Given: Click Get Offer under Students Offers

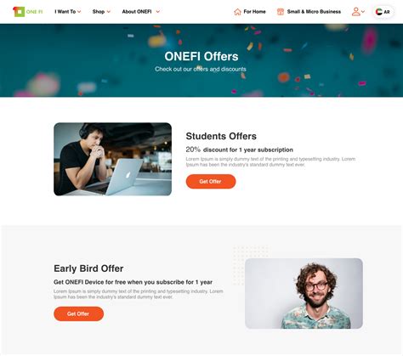Looking at the screenshot, I should pos(211,182).
